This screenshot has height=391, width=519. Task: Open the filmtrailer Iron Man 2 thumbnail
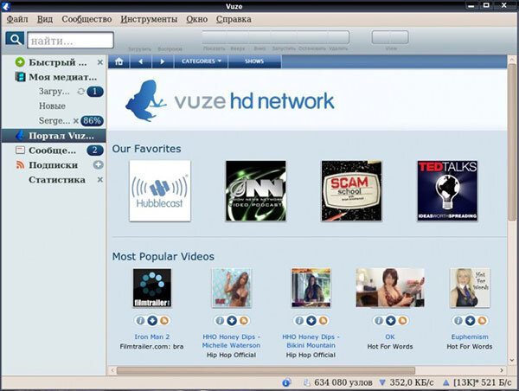152,288
